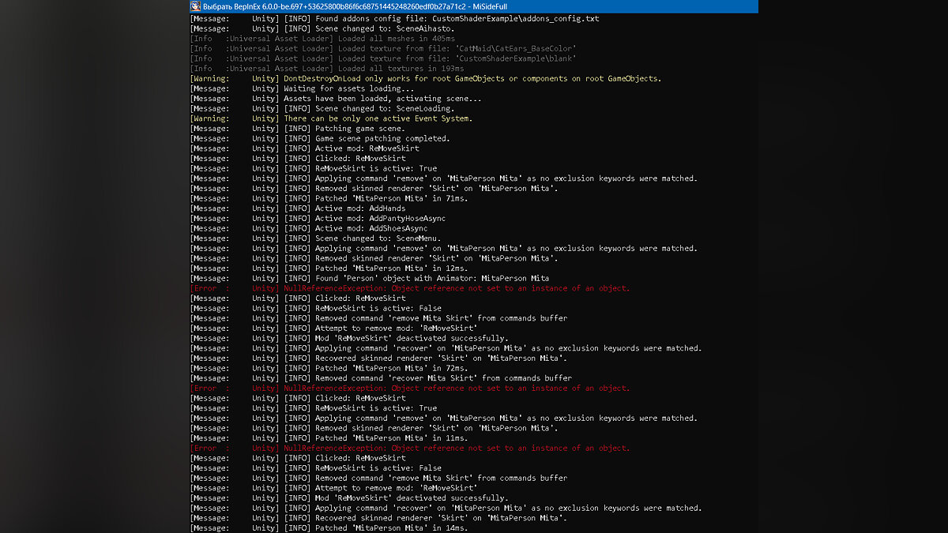Select the 'only one active Event System' warning
This screenshot has width=948, height=533.
coord(378,118)
